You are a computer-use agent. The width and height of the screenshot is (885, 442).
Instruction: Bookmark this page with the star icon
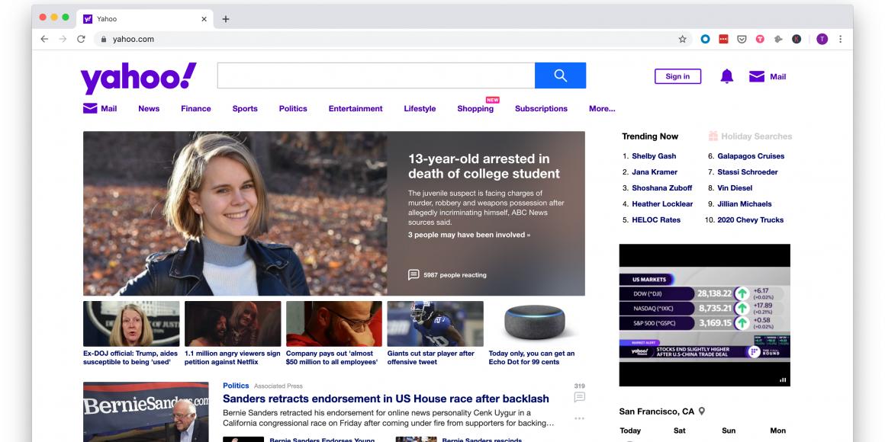pyautogui.click(x=682, y=39)
